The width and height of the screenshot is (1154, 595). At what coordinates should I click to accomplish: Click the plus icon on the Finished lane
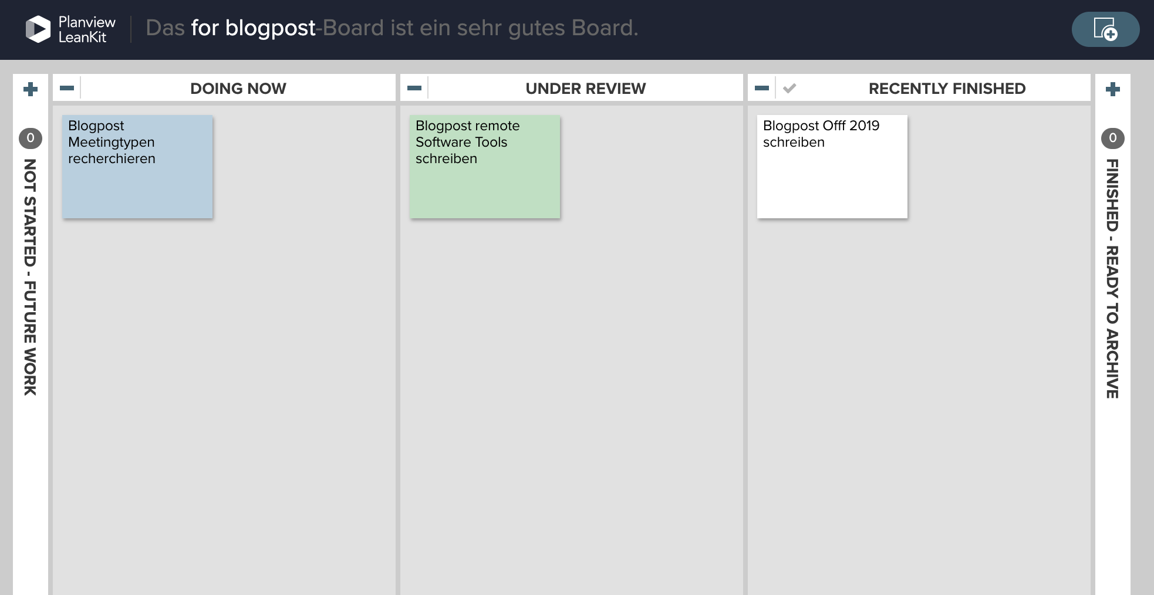pos(1113,89)
